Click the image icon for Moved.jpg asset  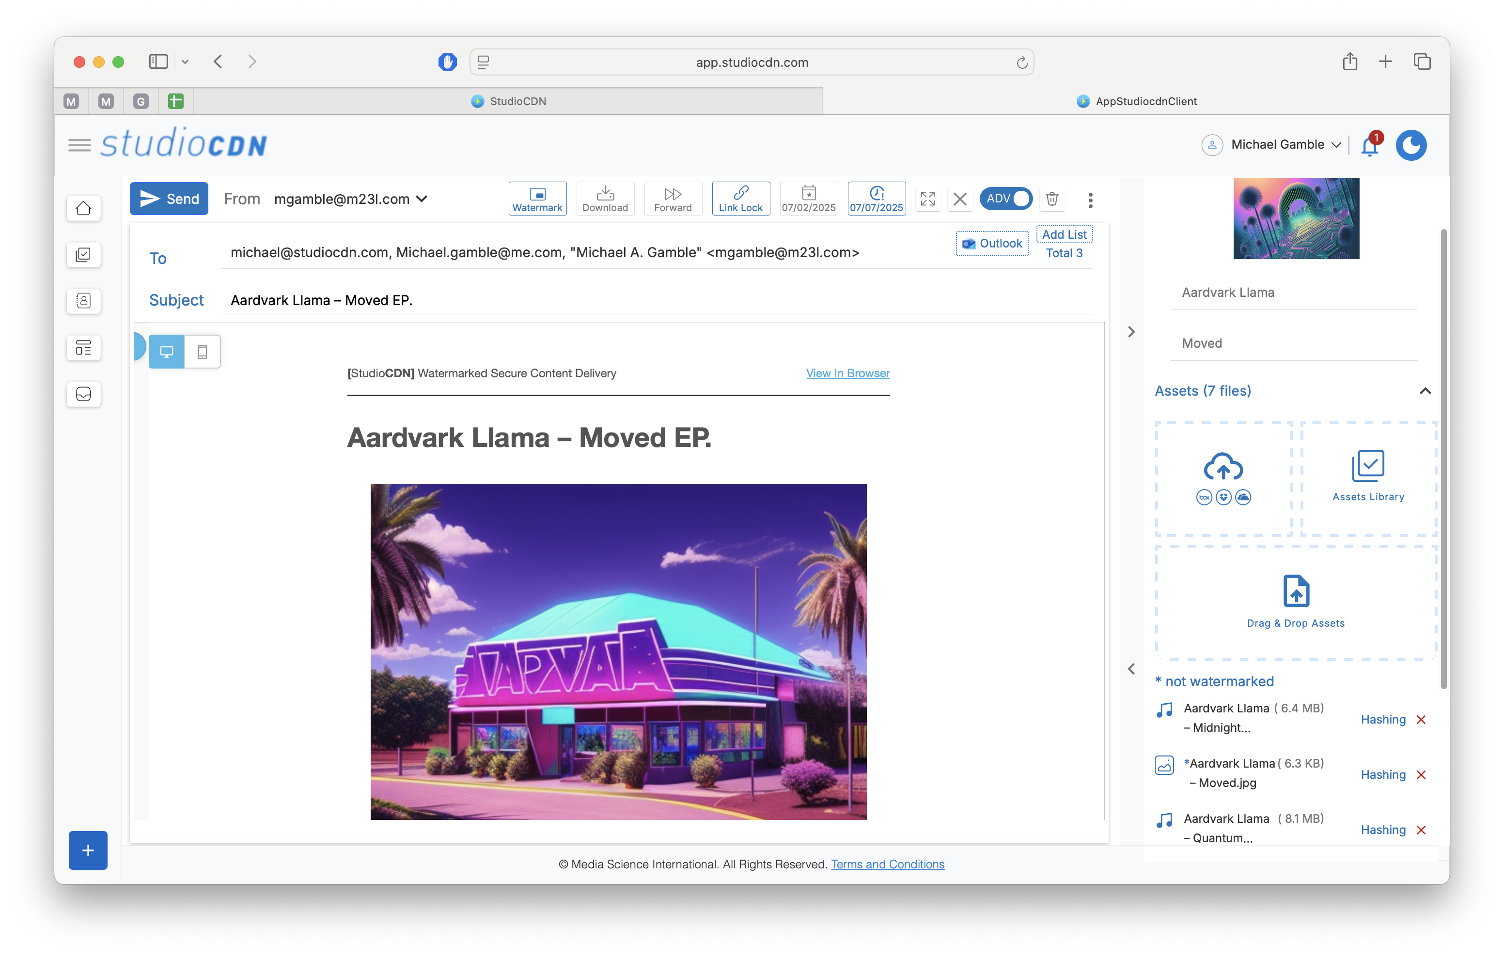pos(1164,765)
